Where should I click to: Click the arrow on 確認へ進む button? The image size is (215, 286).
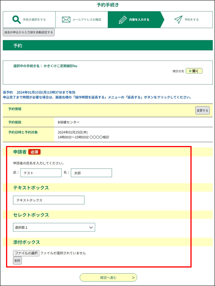coord(133,277)
